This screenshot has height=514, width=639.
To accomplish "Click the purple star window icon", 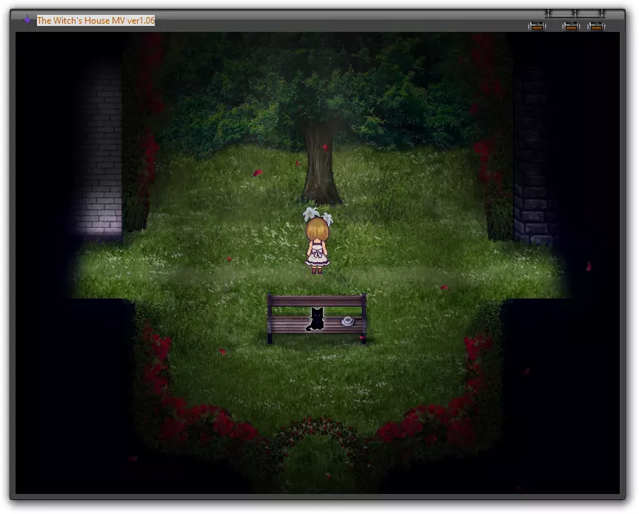I will tap(27, 20).
